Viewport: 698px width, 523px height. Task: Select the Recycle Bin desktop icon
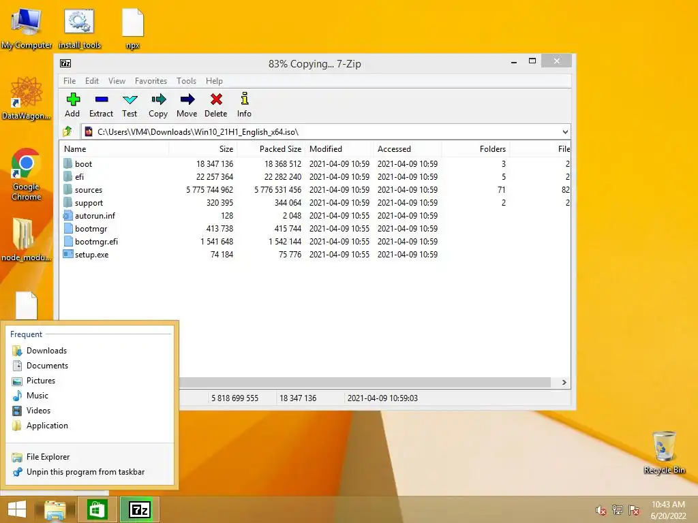664,452
